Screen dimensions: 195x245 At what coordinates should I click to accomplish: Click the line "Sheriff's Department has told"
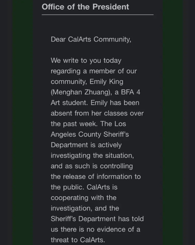click(x=97, y=219)
